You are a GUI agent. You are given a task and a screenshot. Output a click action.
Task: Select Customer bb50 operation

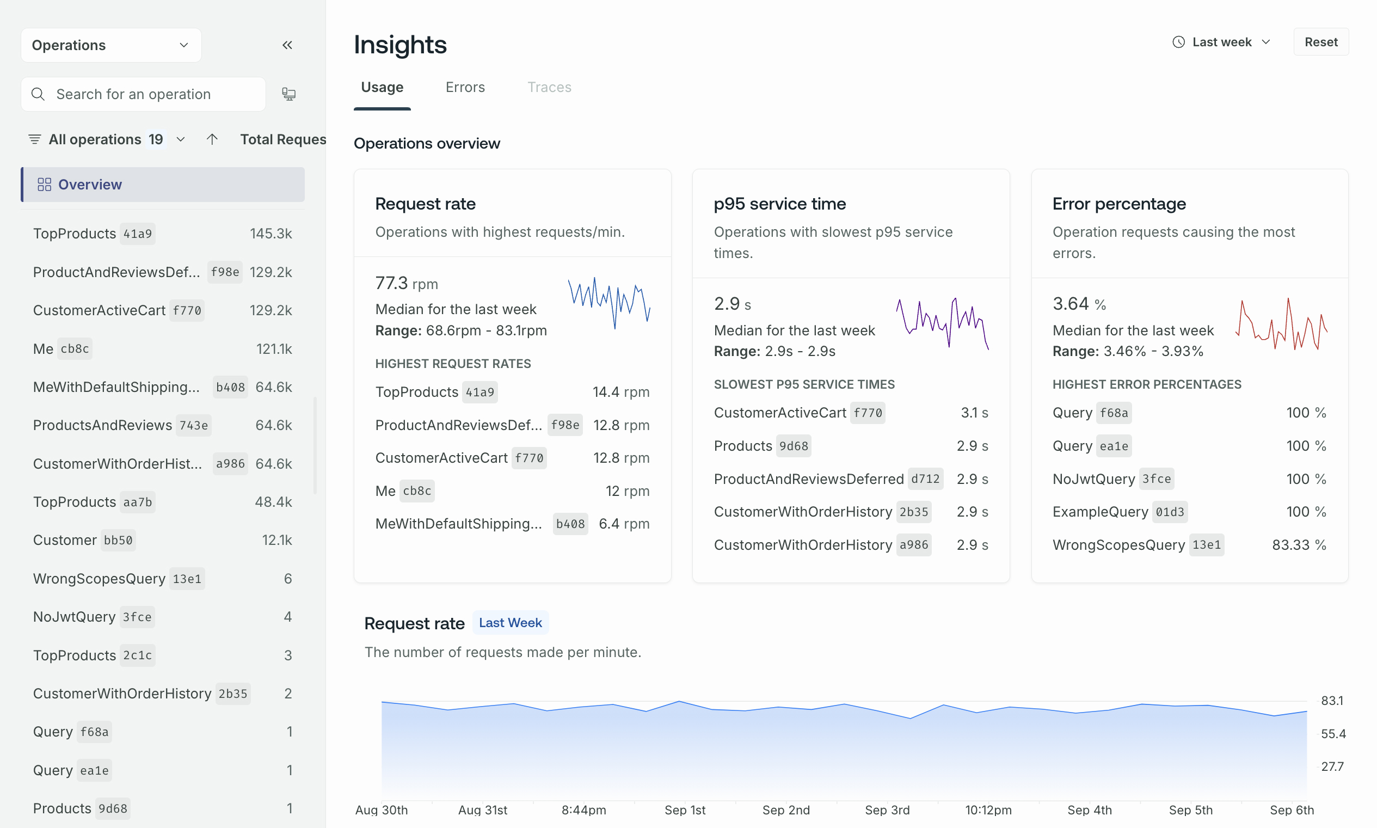pyautogui.click(x=163, y=540)
